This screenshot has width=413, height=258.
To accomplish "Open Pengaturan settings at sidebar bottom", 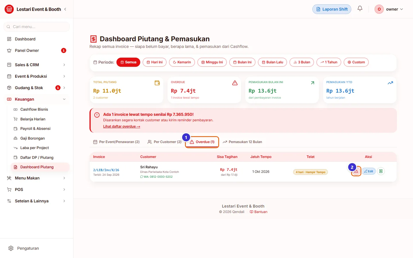I will 37,248.
